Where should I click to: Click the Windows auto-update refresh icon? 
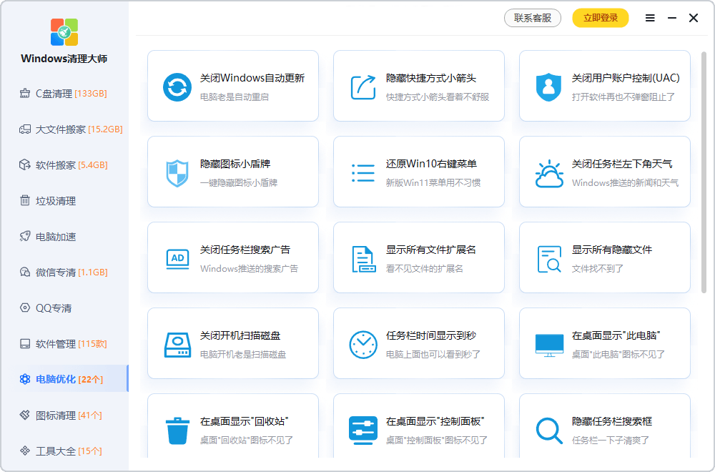[177, 87]
